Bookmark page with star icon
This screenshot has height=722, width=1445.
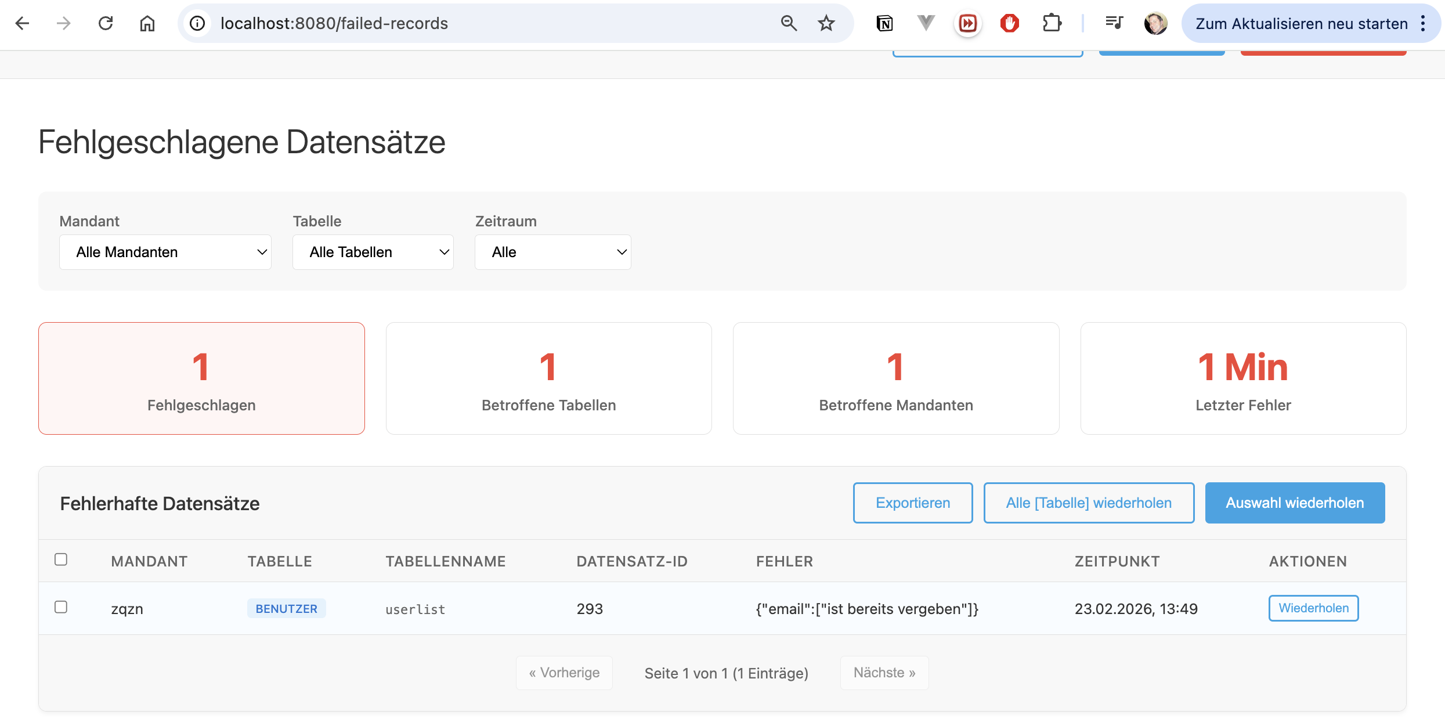click(826, 23)
